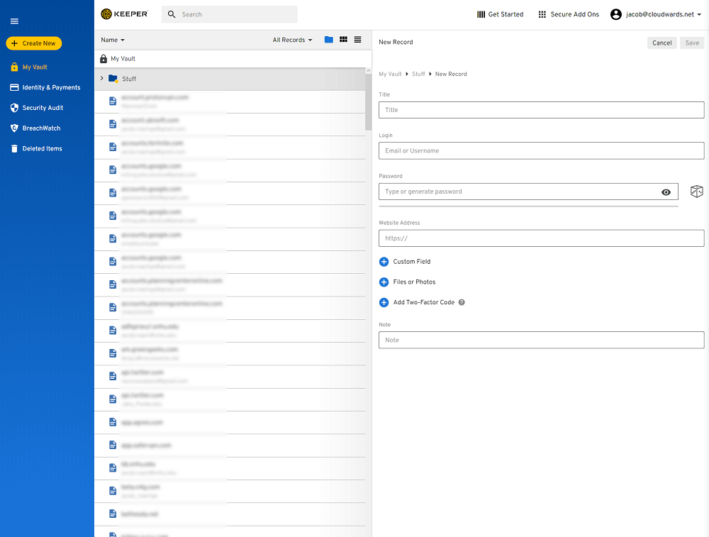
Task: Click the Cancel button
Action: pos(661,43)
